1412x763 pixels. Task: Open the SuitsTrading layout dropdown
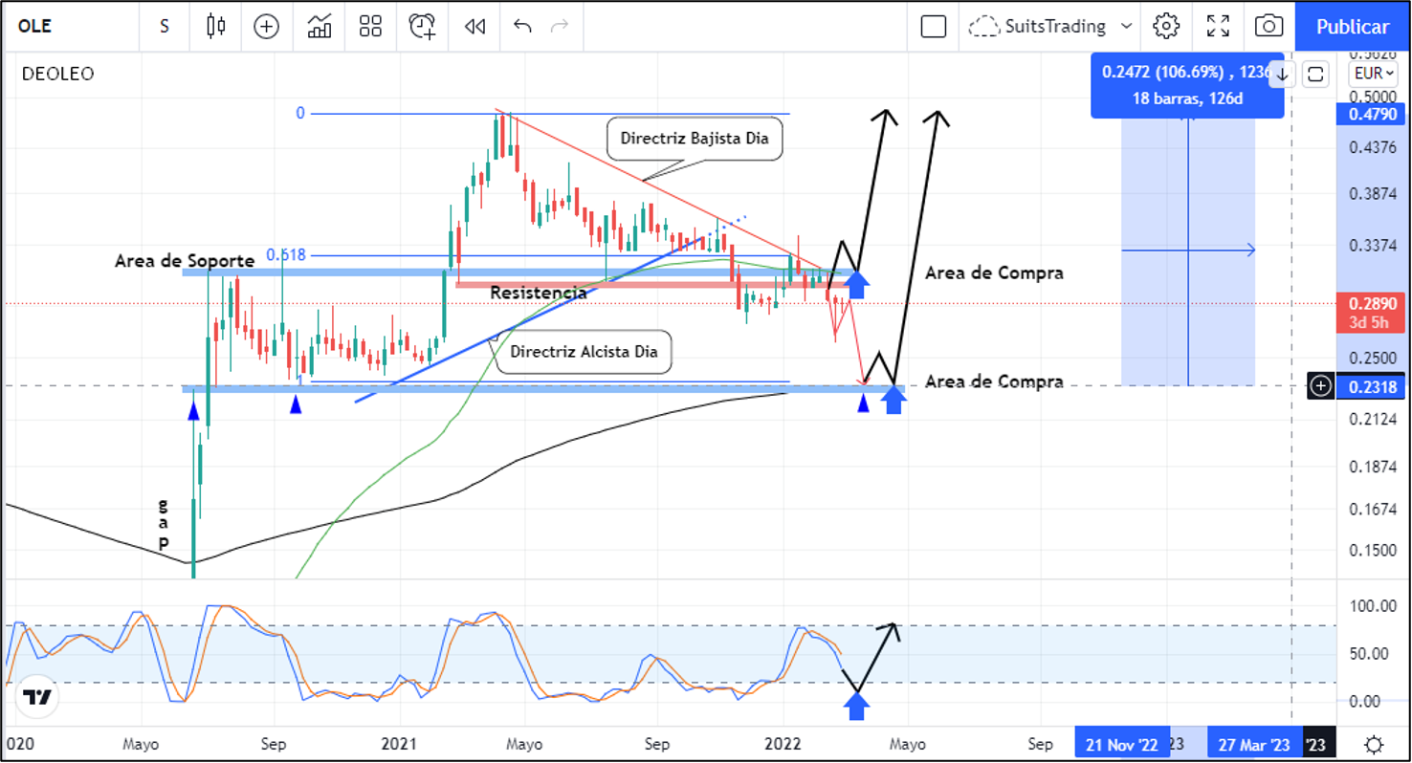pyautogui.click(x=1052, y=26)
